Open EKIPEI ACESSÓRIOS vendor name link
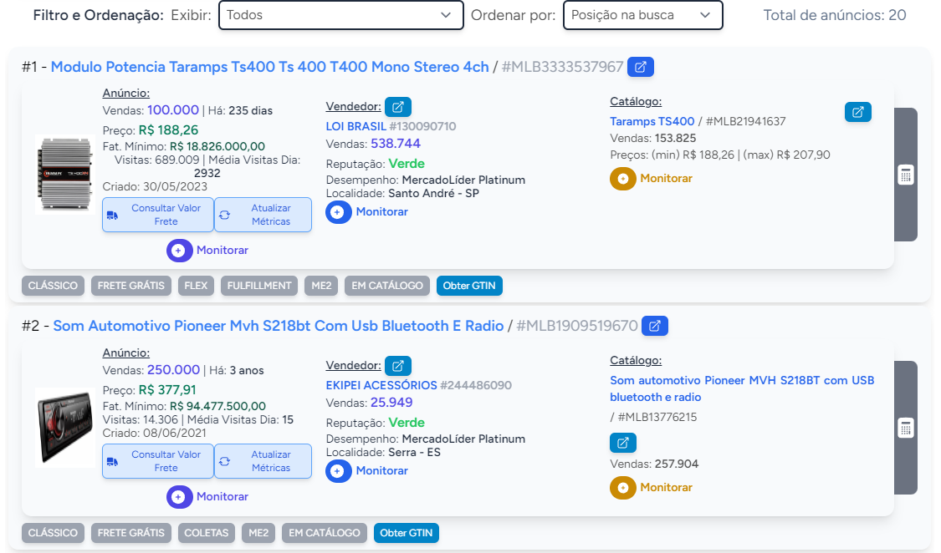Screen dimensions: 941x553 pos(381,386)
